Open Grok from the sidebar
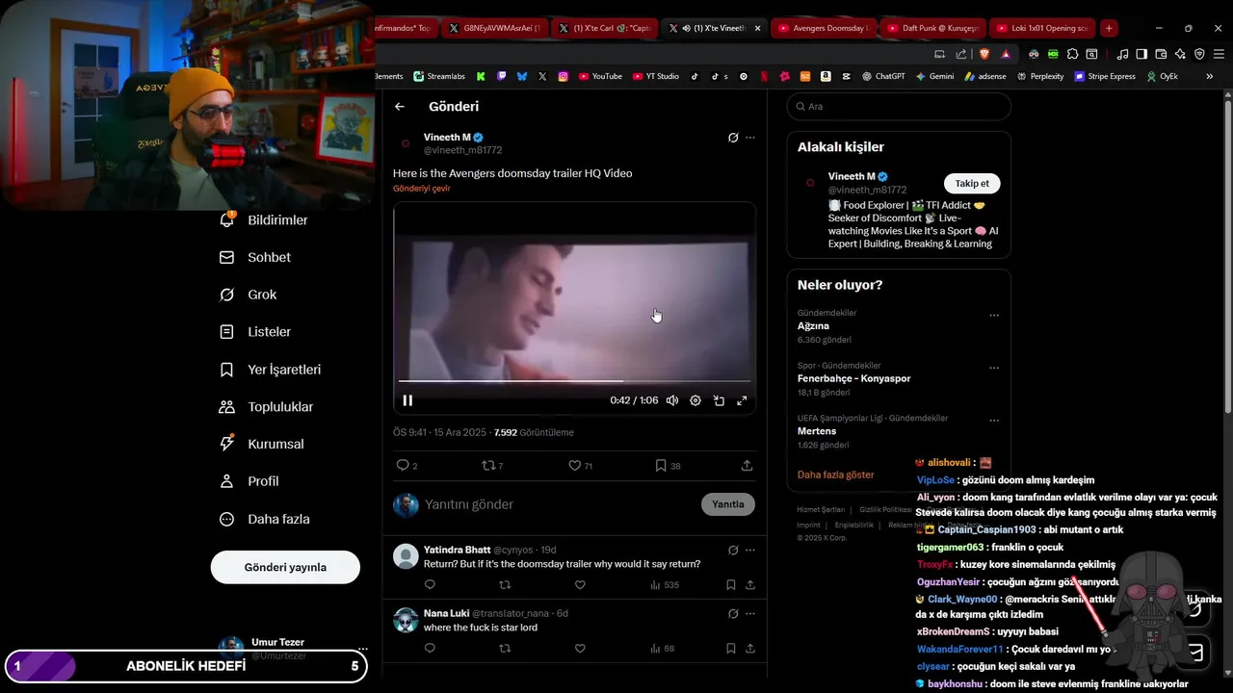 248,295
